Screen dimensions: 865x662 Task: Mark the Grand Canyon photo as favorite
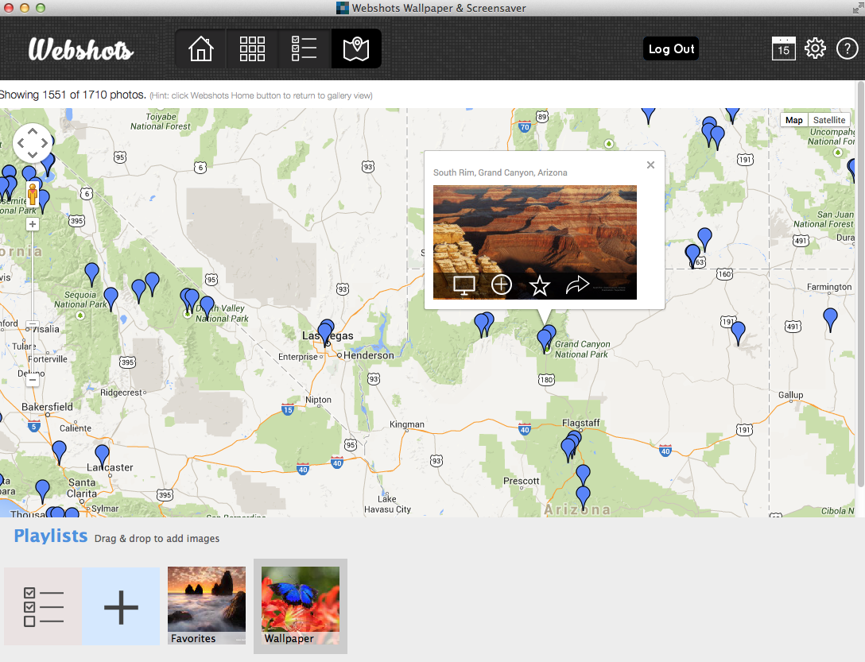(540, 285)
